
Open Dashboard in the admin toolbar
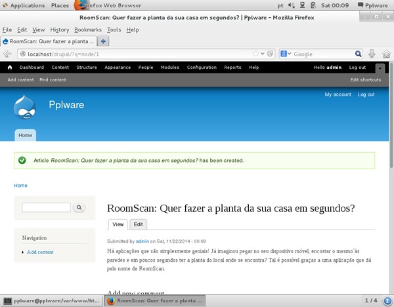32,68
